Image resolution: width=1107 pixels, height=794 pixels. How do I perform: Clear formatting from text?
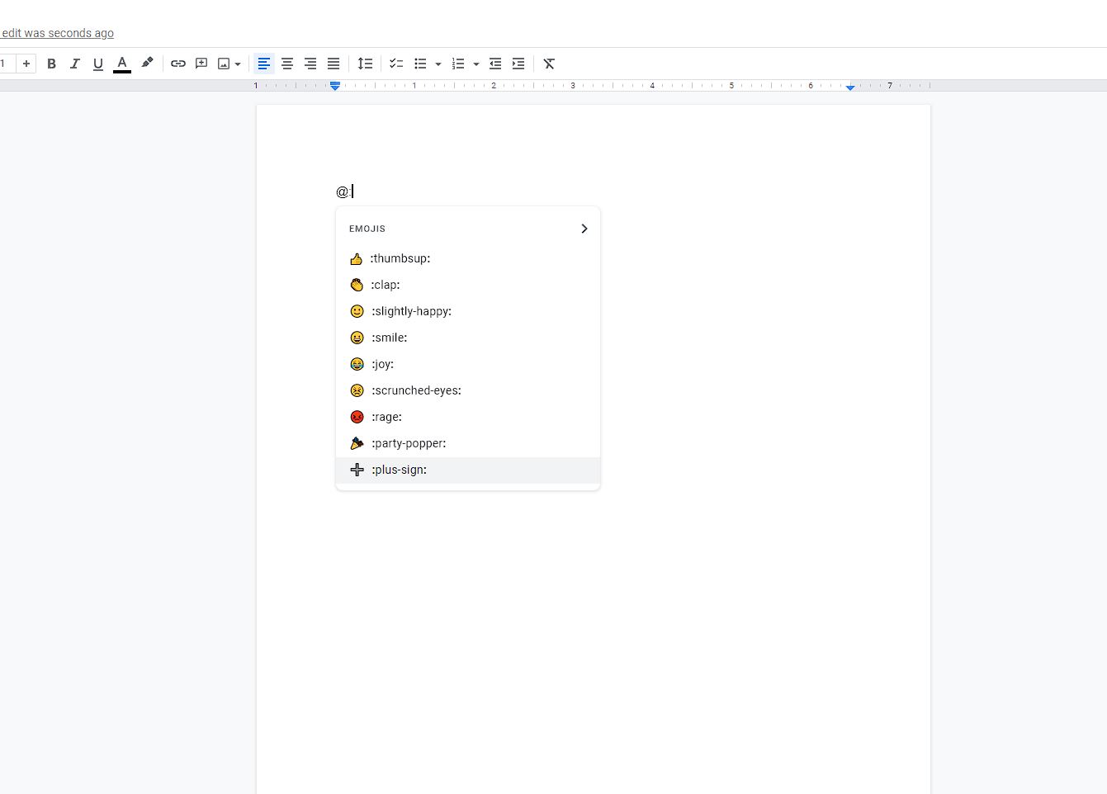tap(549, 64)
